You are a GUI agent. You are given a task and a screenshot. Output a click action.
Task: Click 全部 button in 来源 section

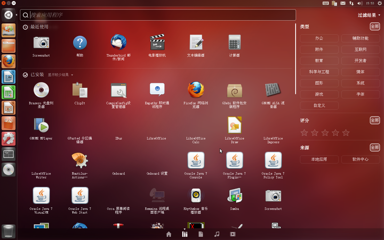375,147
